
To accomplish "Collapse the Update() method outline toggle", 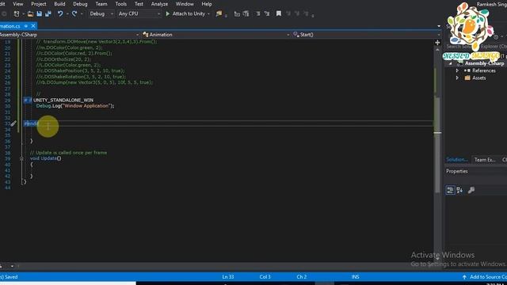I will point(21,158).
